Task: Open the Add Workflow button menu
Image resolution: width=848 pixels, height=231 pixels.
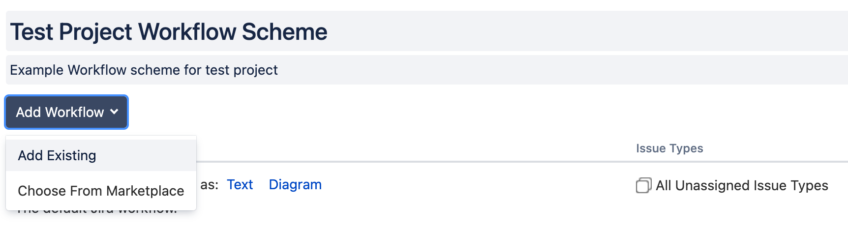Action: 66,112
